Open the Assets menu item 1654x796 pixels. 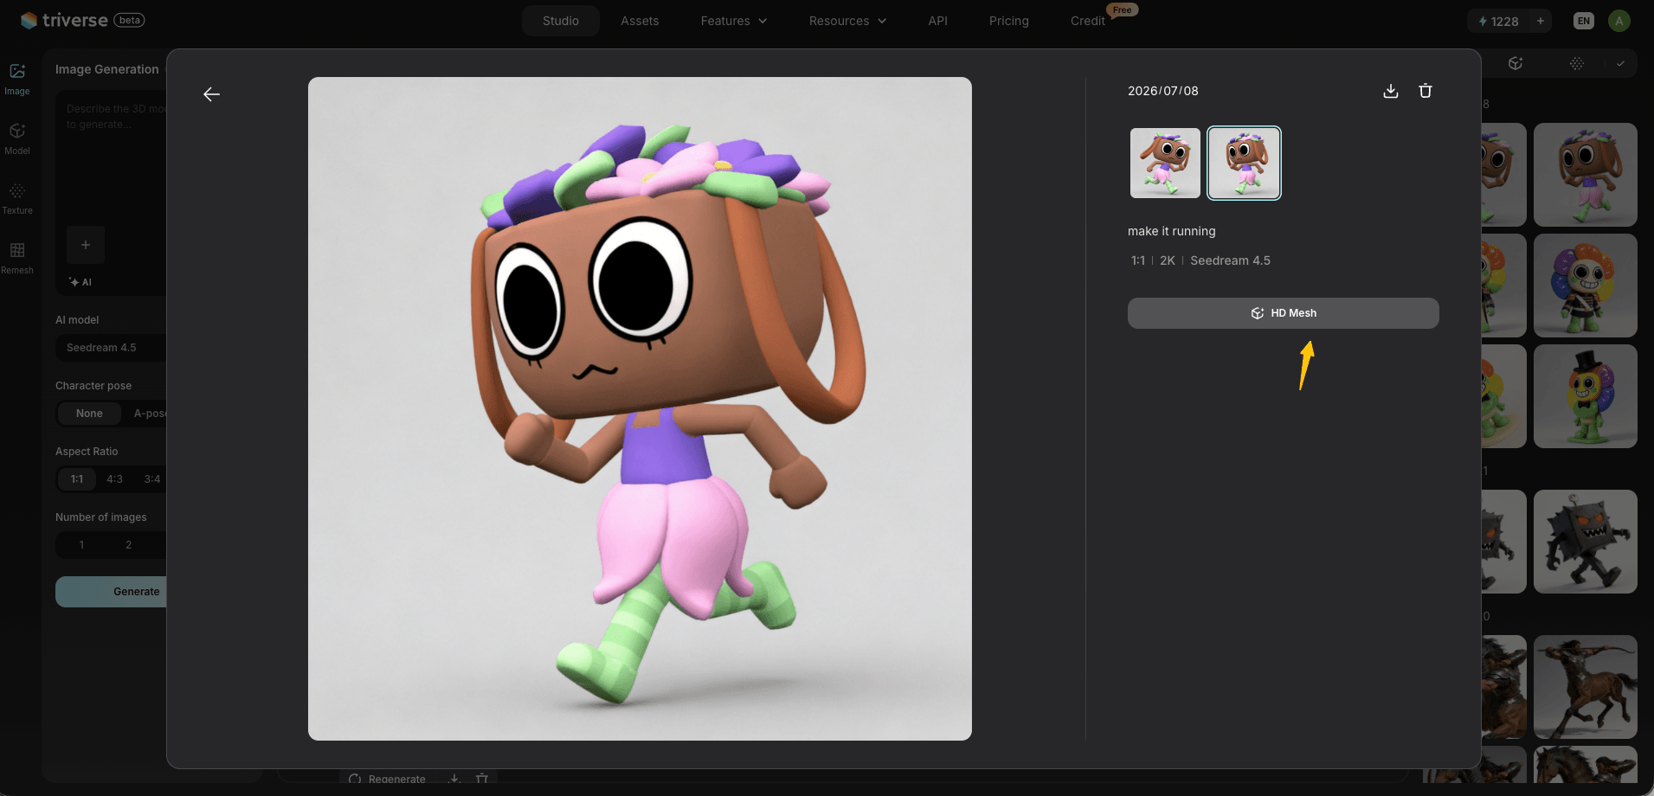(x=640, y=21)
